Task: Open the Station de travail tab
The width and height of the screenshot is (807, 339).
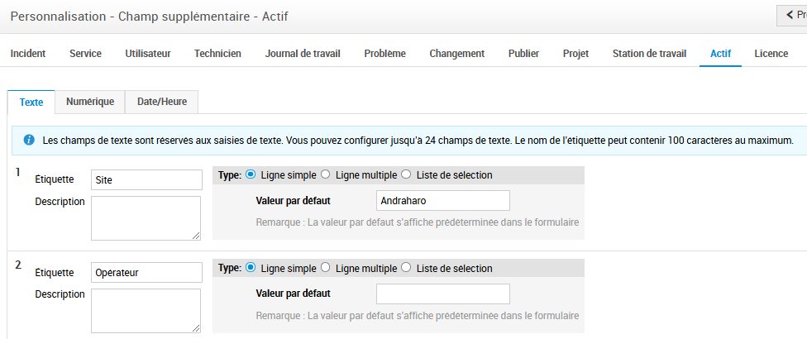Action: [649, 54]
